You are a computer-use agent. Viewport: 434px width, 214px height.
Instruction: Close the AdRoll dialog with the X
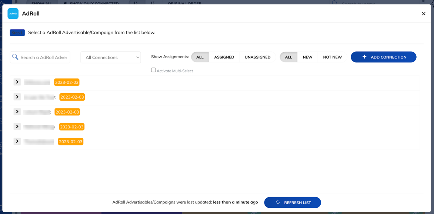click(424, 14)
